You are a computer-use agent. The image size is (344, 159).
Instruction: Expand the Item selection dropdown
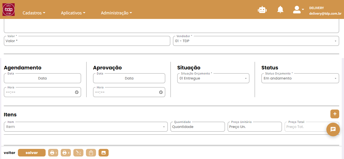86,127
